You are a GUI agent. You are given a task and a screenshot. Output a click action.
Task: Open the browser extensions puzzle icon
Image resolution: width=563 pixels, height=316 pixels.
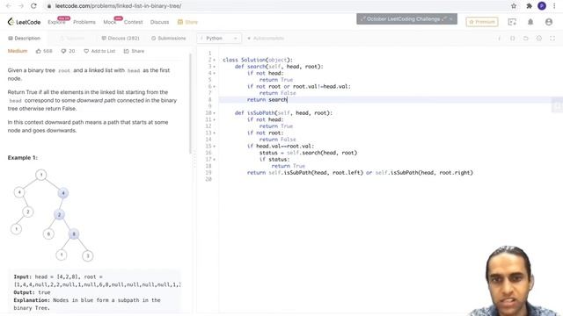529,6
